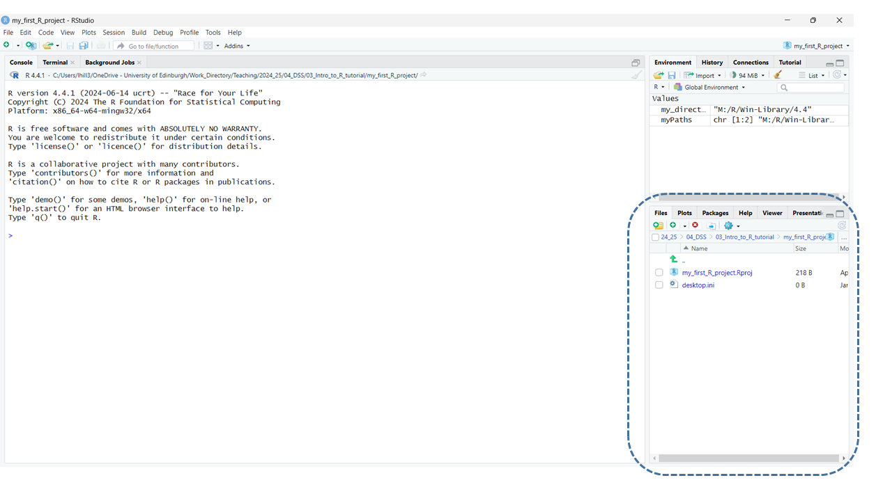Focus the Go to file/function box
Viewport: 892px width, 501px height.
[x=154, y=46]
